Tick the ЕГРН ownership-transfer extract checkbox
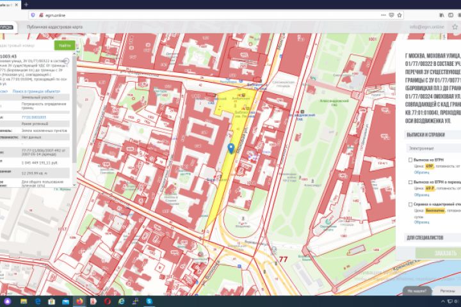 pyautogui.click(x=410, y=182)
